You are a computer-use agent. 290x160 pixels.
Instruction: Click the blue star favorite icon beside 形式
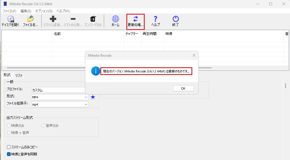click(93, 97)
